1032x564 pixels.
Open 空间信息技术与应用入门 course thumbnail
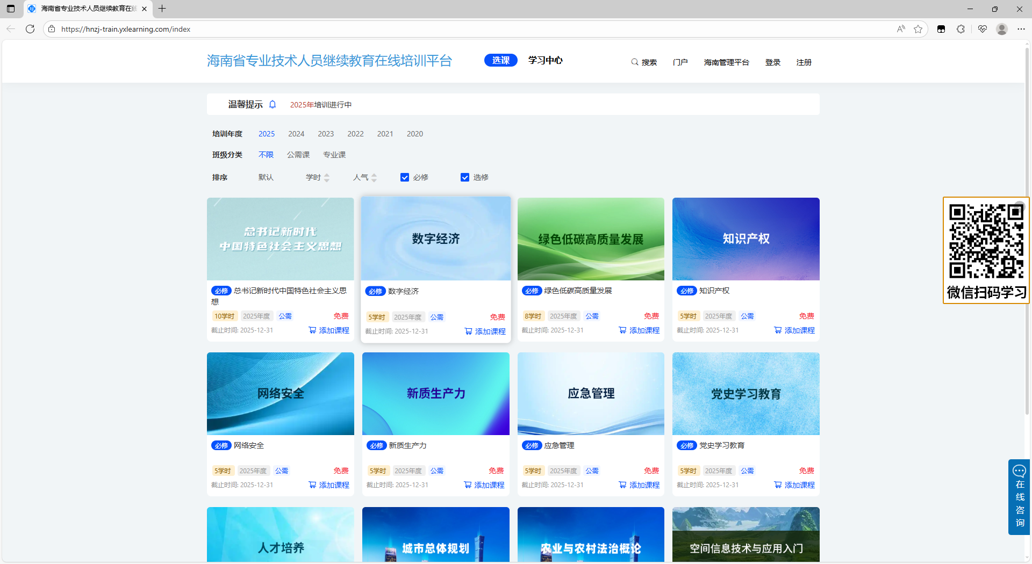746,535
